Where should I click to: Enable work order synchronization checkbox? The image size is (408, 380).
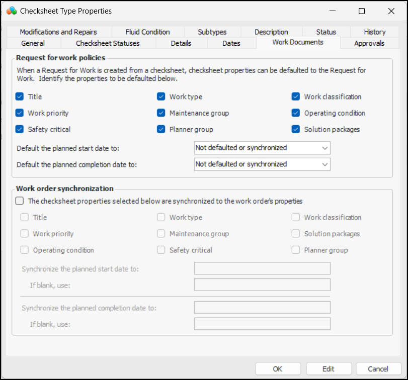pos(20,201)
